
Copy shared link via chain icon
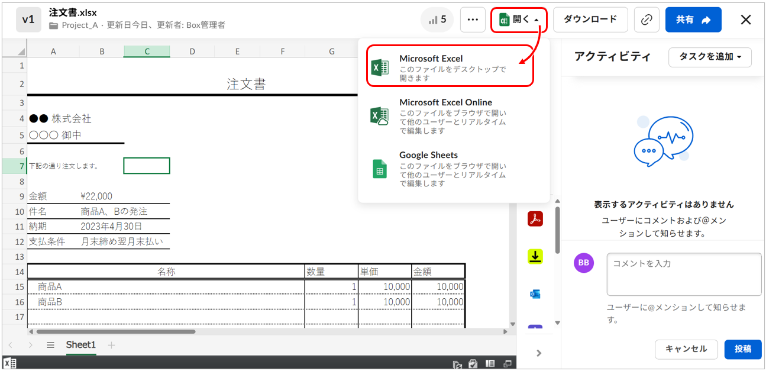pos(647,20)
